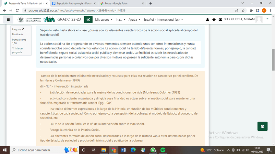Screen dimensions: 275x154
Task: Bookmark this page with the star icon
Action: (x=243, y=10)
